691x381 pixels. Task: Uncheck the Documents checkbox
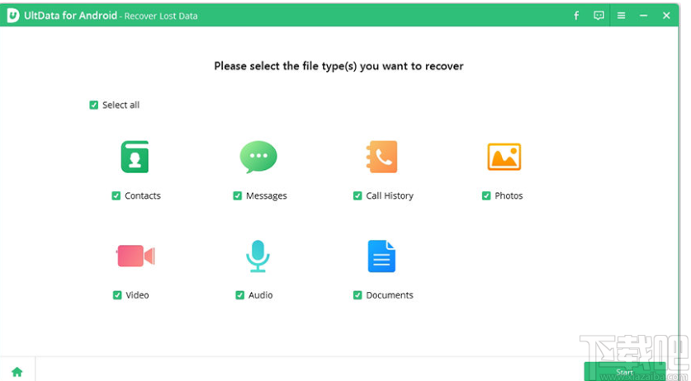(x=357, y=295)
